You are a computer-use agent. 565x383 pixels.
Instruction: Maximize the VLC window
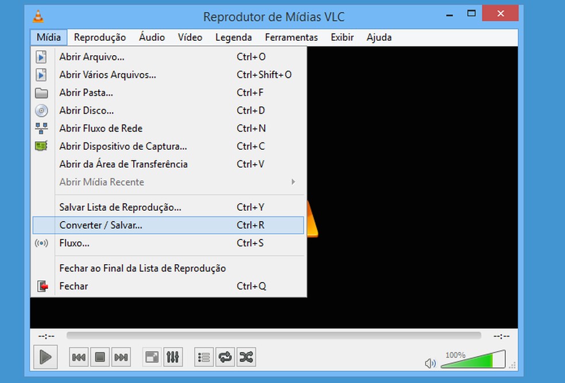pos(471,14)
